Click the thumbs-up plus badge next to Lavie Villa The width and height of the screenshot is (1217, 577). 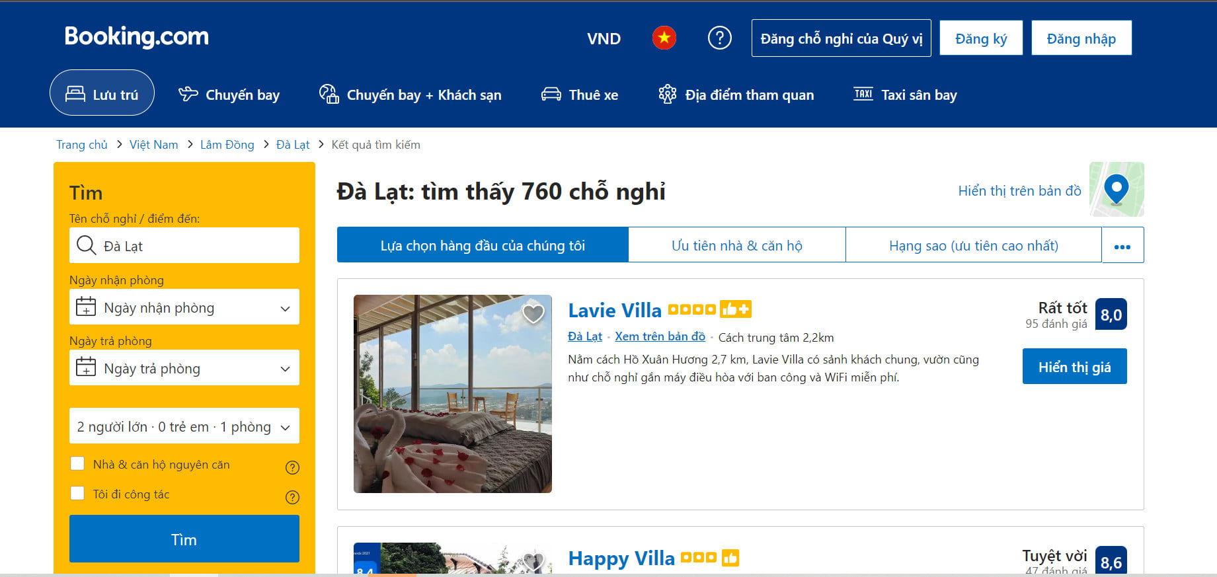tap(736, 309)
